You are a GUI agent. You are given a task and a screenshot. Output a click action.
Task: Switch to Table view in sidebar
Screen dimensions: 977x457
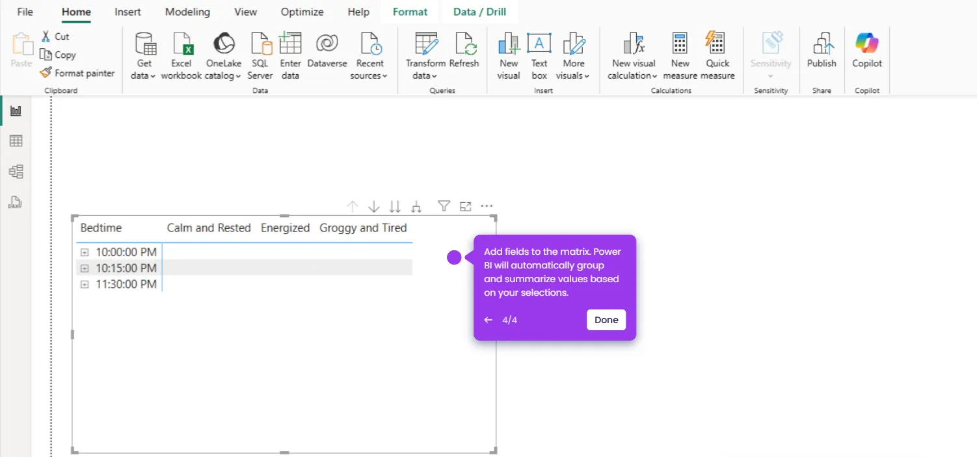[x=16, y=141]
